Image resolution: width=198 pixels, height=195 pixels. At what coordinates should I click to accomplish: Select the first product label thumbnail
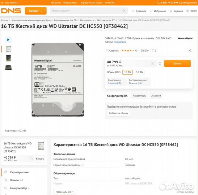point(8,49)
